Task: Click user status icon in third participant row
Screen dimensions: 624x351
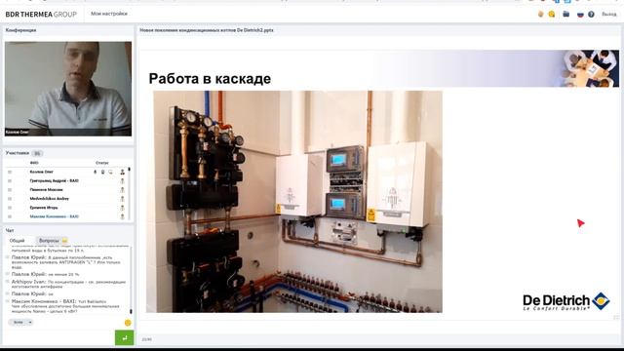Action: coord(122,190)
